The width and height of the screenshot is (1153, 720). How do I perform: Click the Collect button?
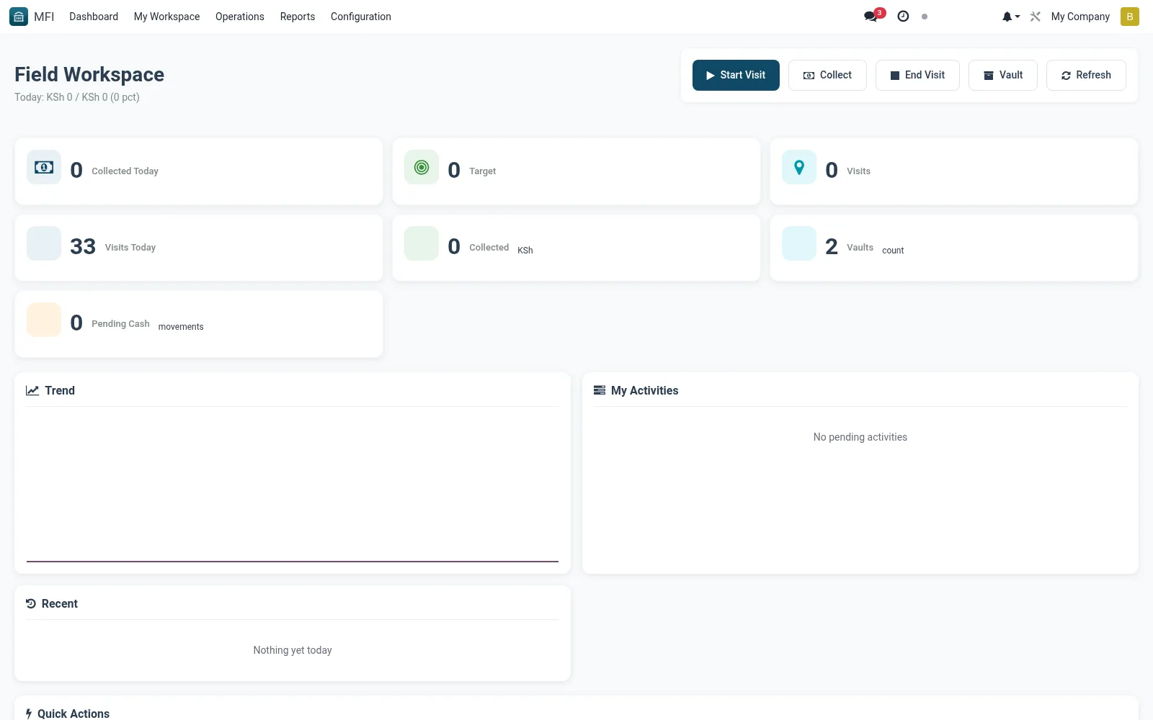pyautogui.click(x=827, y=75)
